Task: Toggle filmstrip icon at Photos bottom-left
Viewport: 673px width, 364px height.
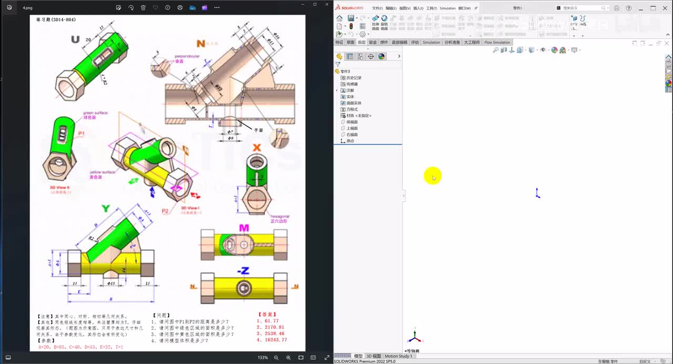Action: tap(8, 357)
